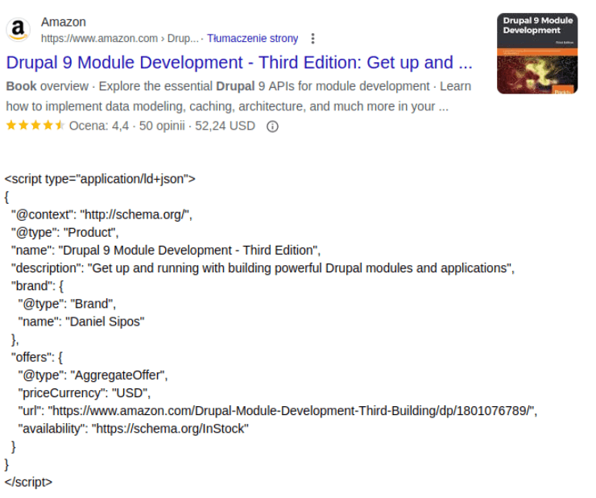Click the "@type": "AggregateOffer" line

pyautogui.click(x=93, y=376)
